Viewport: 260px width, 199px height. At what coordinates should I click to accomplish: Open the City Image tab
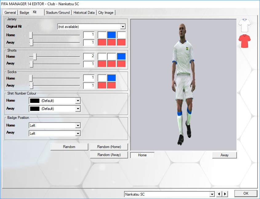(106, 13)
